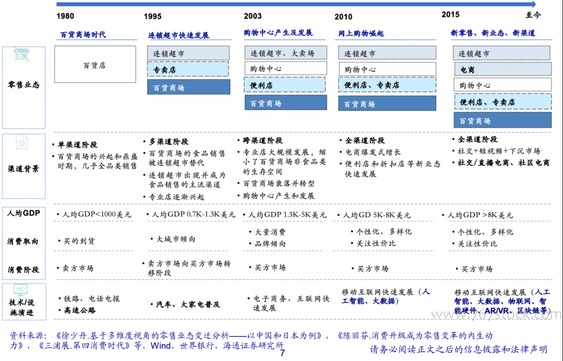Screen dimensions: 563x361
Task: Click the 消费取向 row label
Action: pyautogui.click(x=23, y=241)
